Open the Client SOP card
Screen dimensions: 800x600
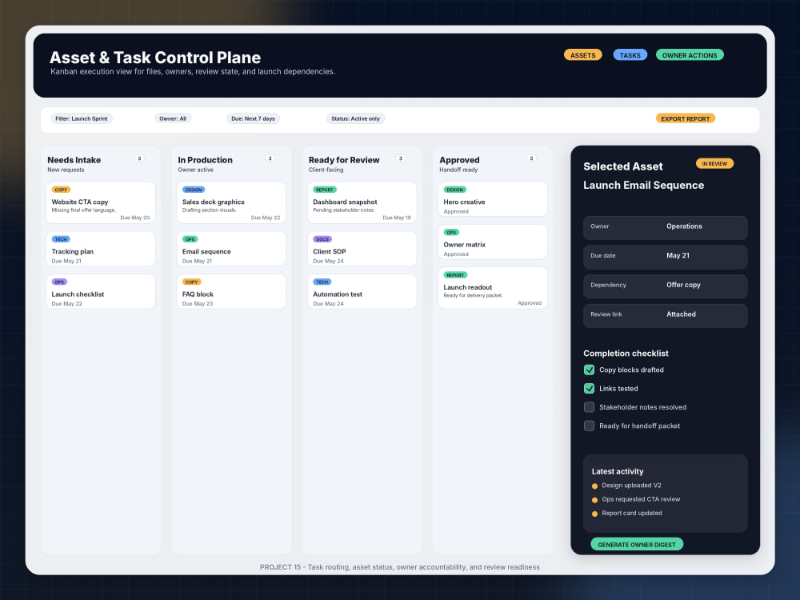(x=362, y=249)
